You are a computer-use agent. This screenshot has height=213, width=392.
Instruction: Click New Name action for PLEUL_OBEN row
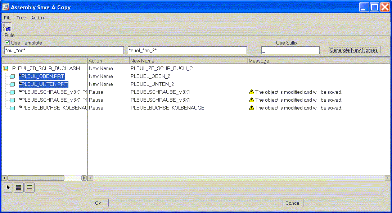101,76
